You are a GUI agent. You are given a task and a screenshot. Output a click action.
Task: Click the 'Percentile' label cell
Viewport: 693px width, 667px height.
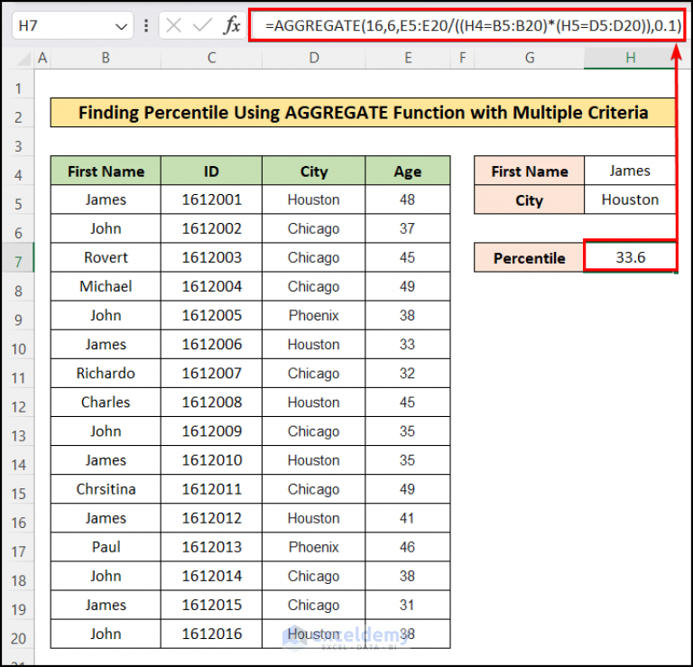pyautogui.click(x=530, y=258)
